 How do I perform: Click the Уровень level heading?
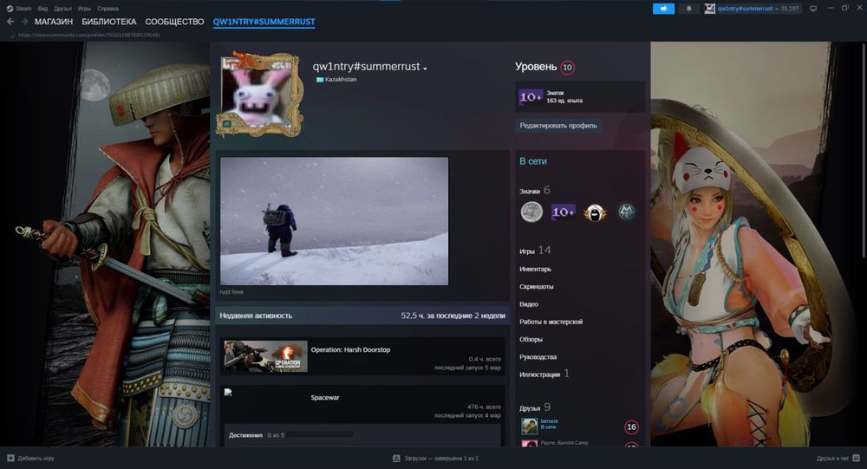click(x=536, y=67)
